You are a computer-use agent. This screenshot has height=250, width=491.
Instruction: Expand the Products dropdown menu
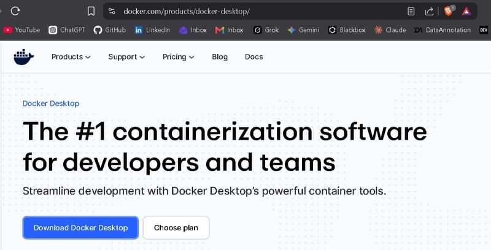pyautogui.click(x=71, y=57)
